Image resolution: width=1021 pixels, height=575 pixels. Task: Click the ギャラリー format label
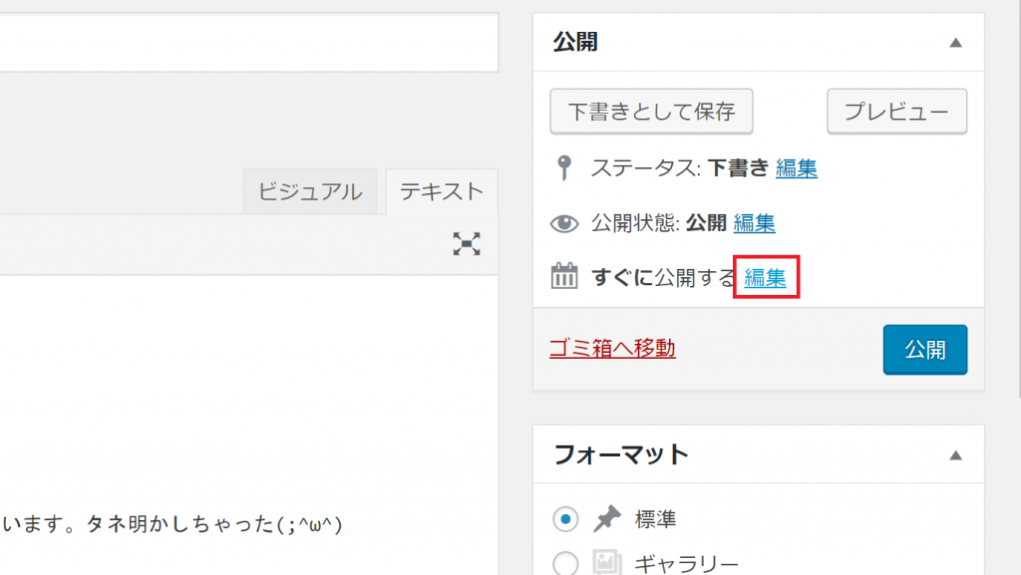pos(687,563)
